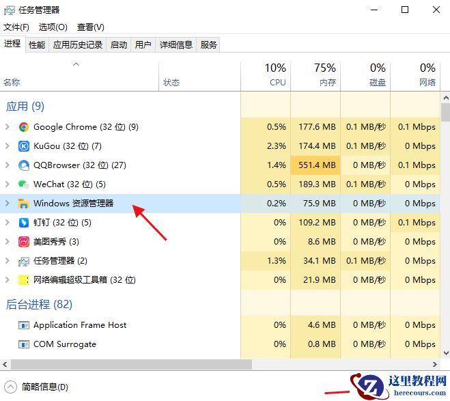Click the QQBrowser process icon
Viewport: 450px width, 401px height.
click(24, 165)
